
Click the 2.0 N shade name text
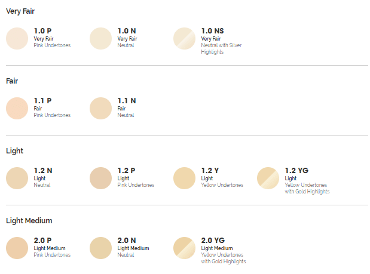pos(127,241)
